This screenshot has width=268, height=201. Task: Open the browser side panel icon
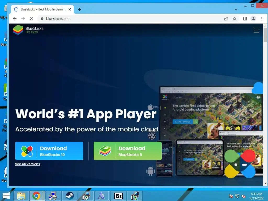[x=245, y=19]
